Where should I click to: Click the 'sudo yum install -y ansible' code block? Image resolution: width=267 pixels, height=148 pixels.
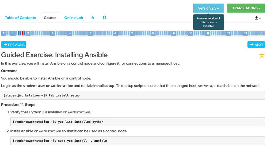coord(137,141)
